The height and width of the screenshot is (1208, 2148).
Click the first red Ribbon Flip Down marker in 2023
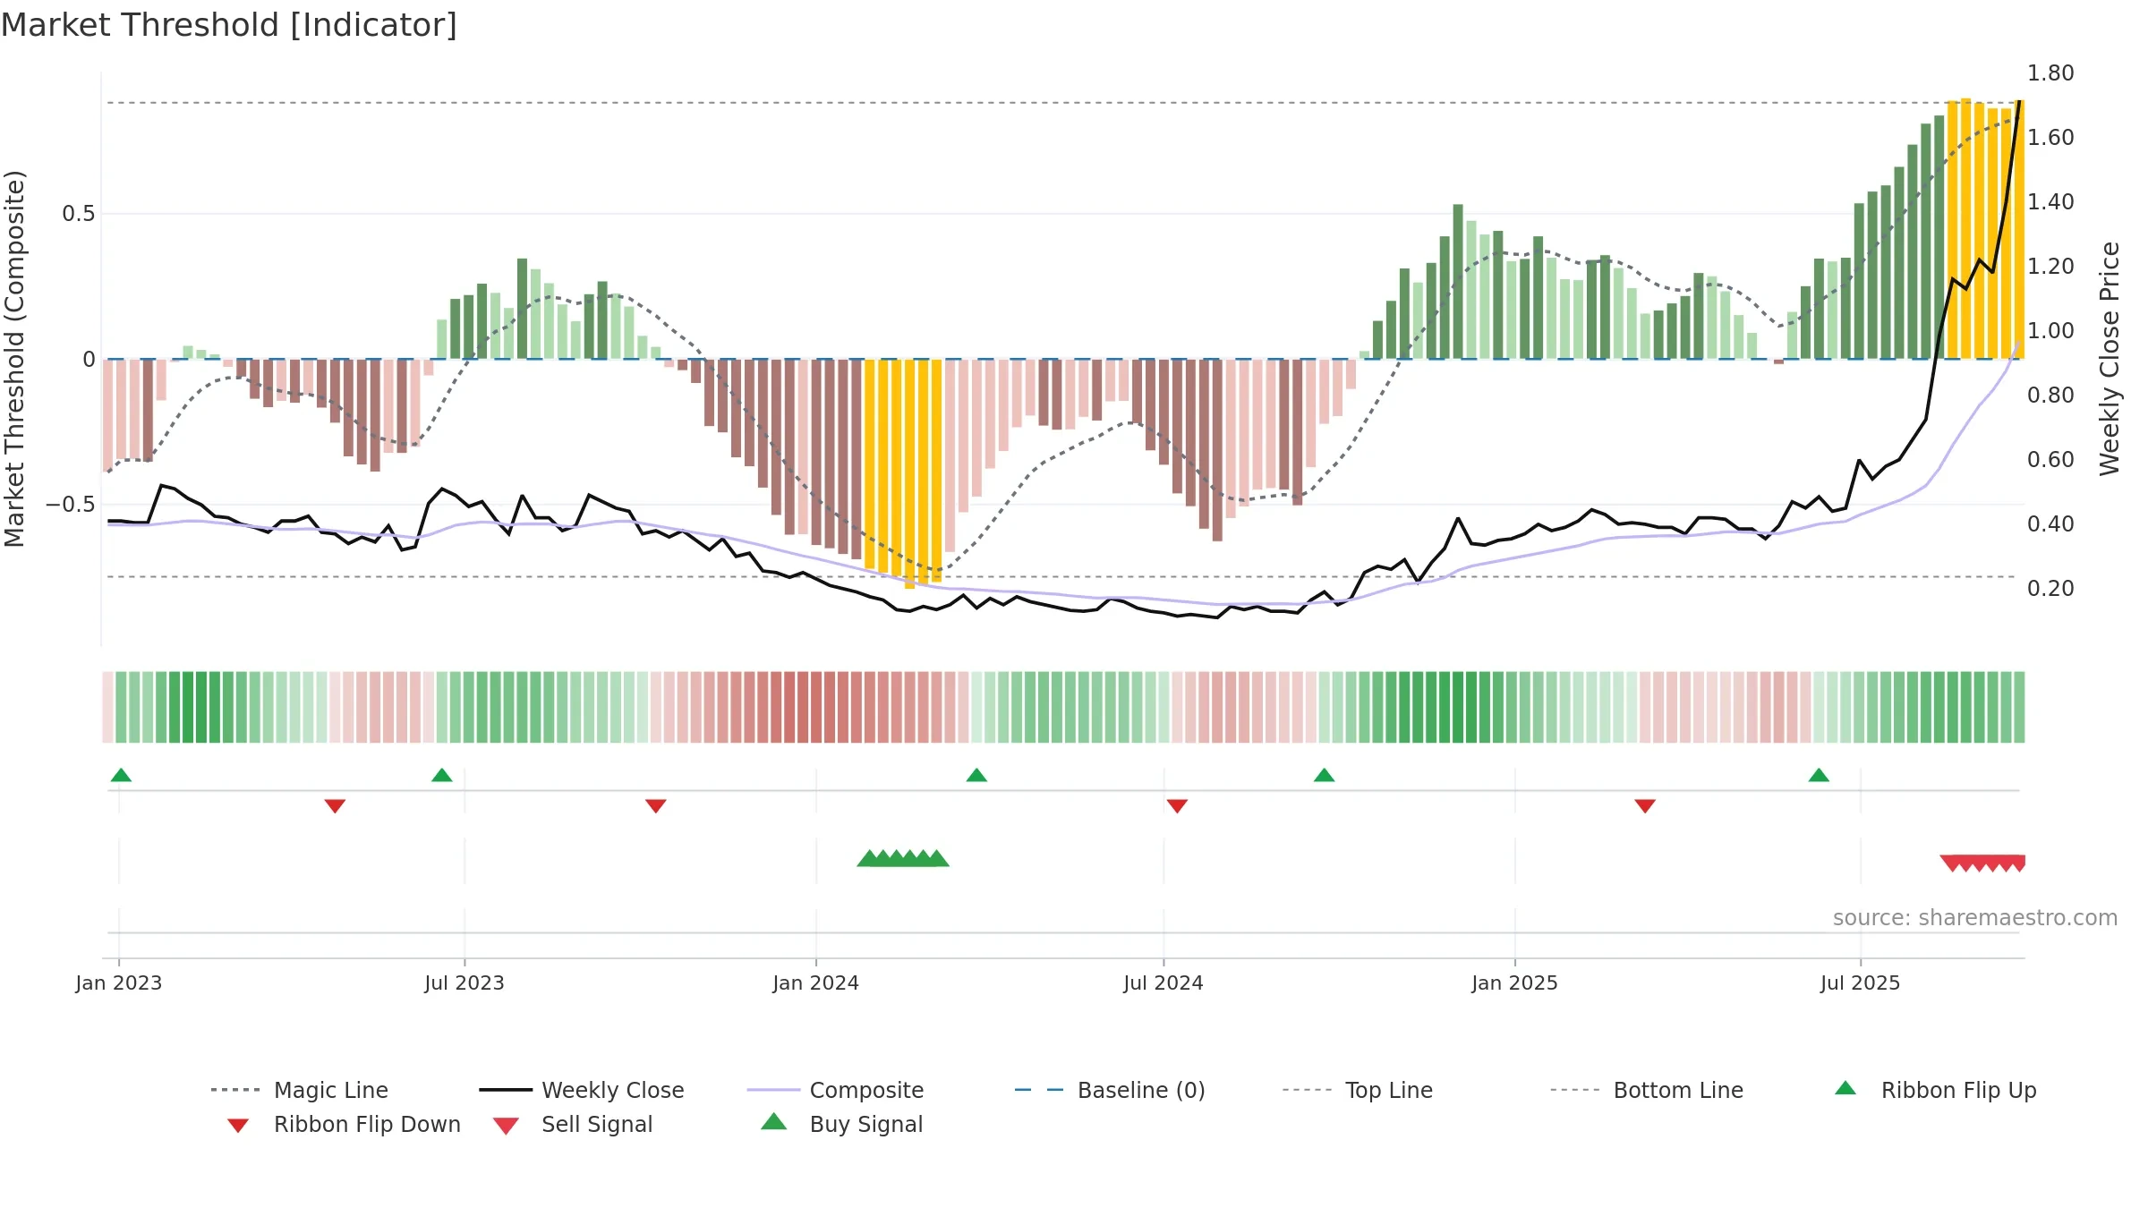coord(335,805)
